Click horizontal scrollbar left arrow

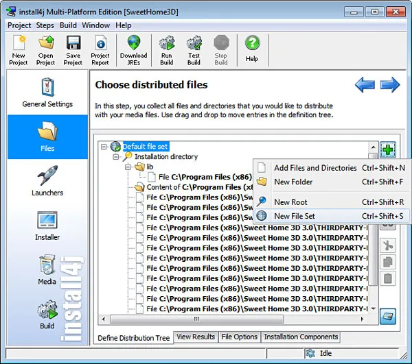point(104,319)
